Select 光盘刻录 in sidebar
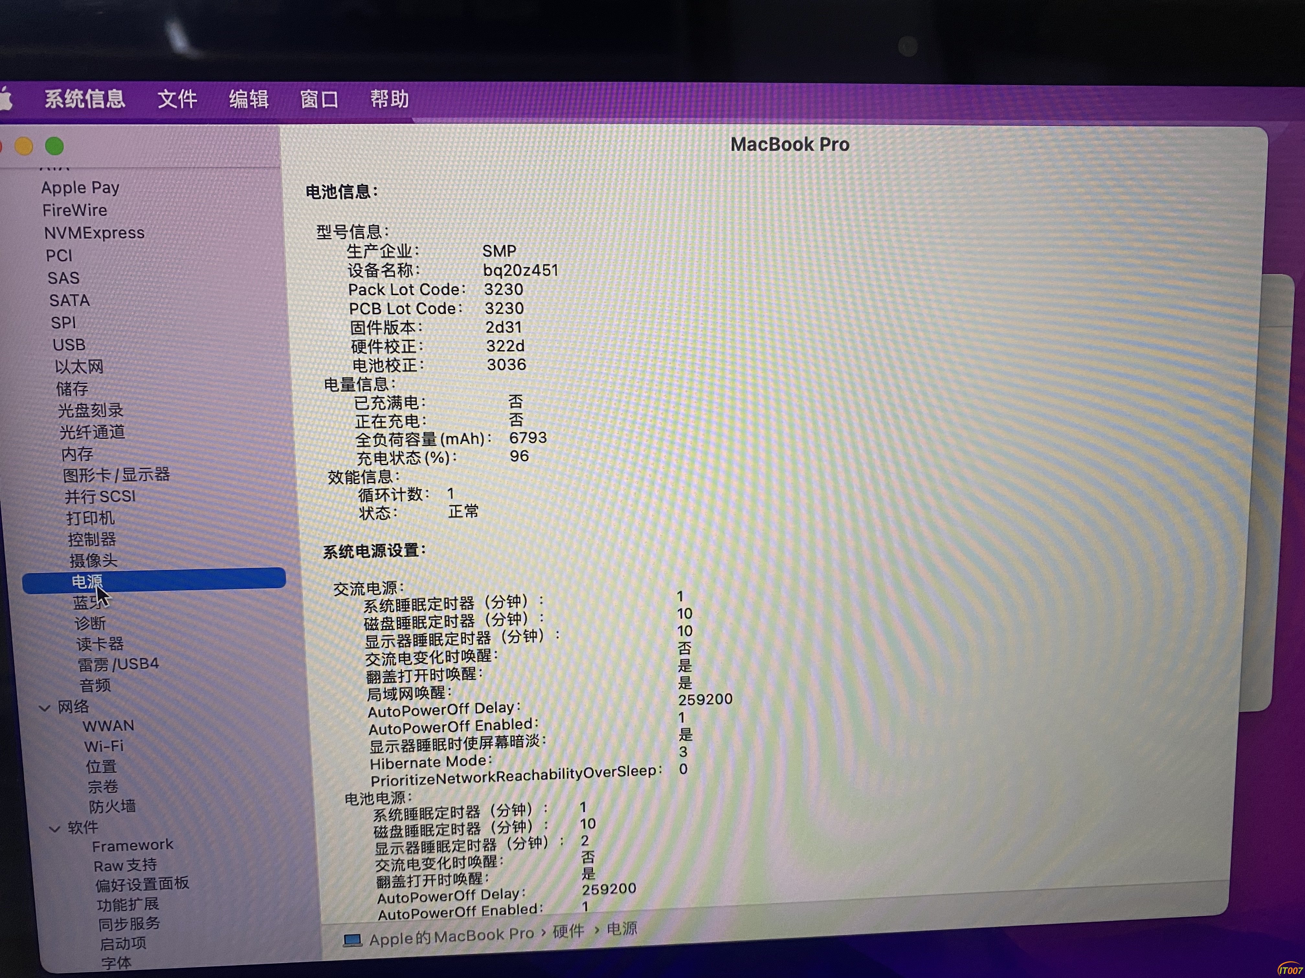This screenshot has height=978, width=1305. pos(90,410)
